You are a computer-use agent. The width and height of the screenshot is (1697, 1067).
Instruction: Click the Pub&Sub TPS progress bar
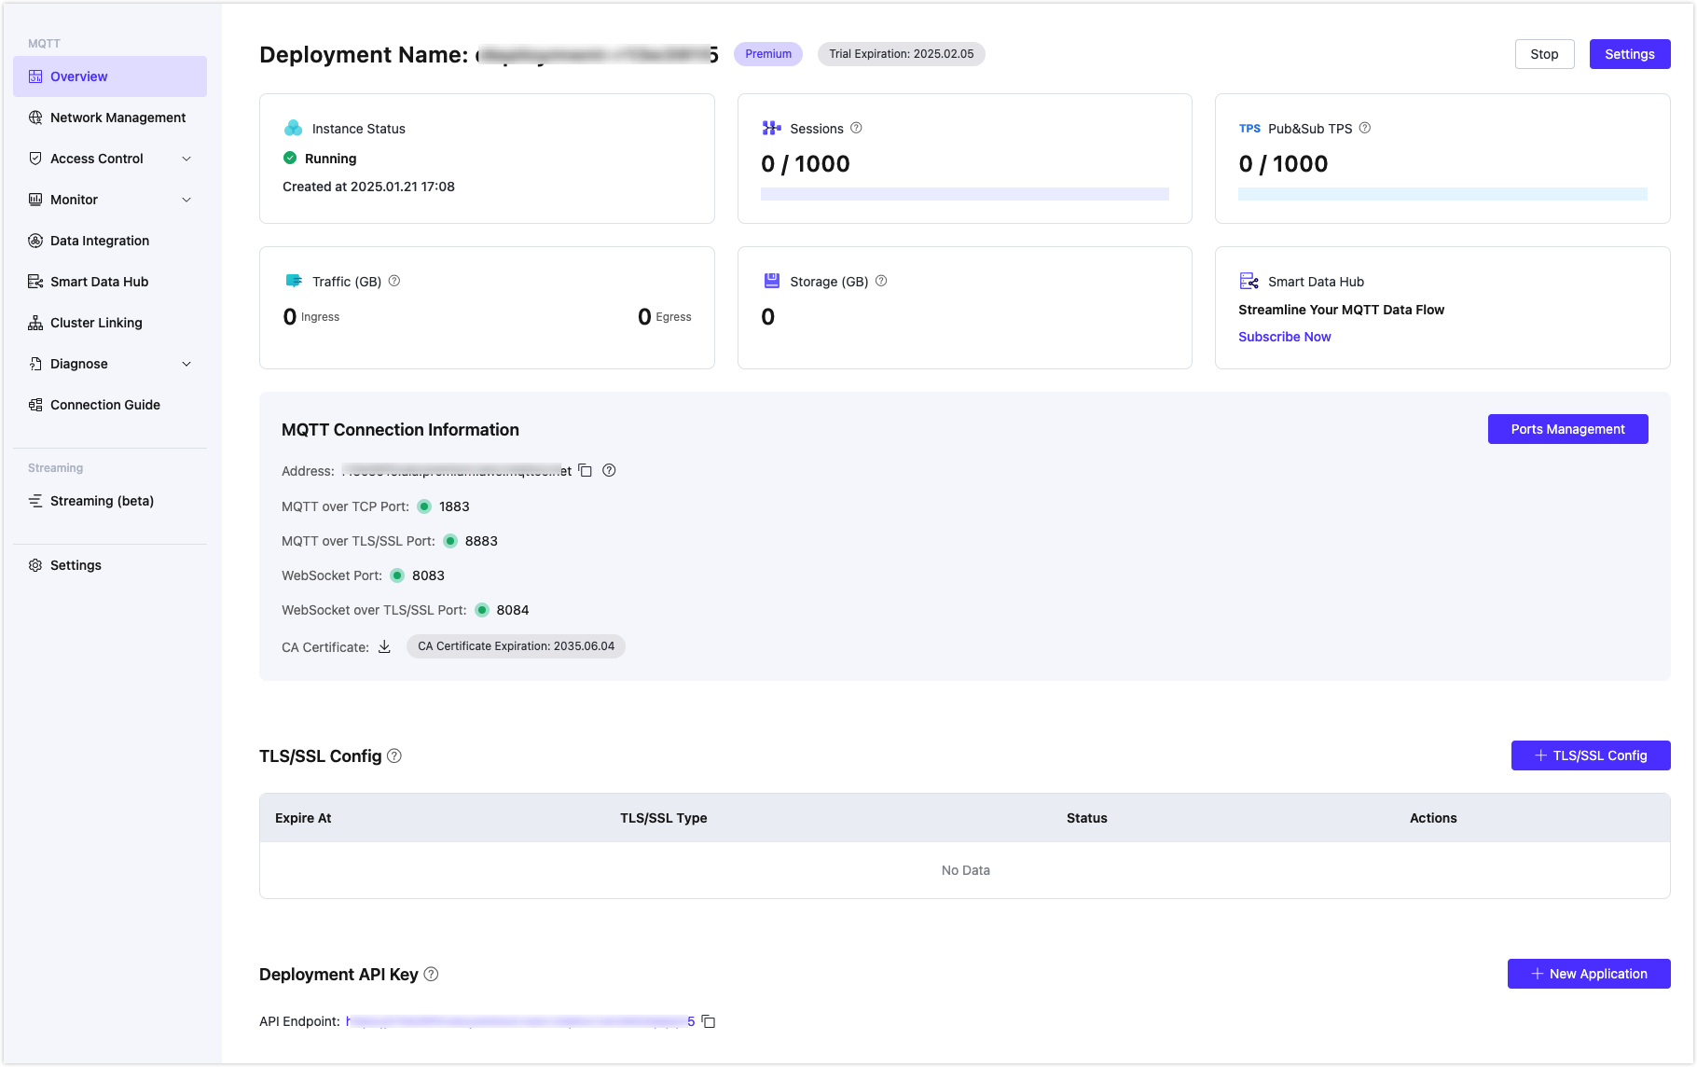tap(1442, 194)
